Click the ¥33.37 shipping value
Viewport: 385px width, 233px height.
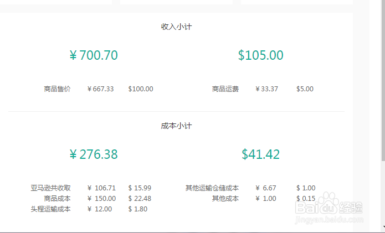266,89
